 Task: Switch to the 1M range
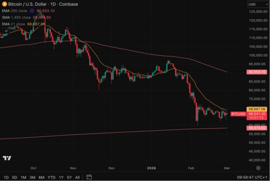(x=23, y=178)
